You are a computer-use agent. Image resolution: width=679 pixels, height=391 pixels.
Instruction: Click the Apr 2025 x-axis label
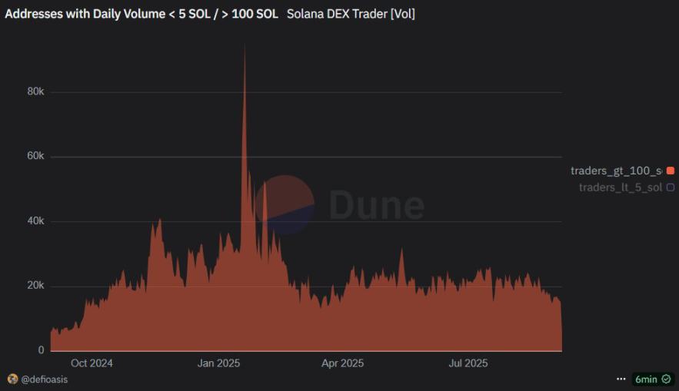[342, 363]
